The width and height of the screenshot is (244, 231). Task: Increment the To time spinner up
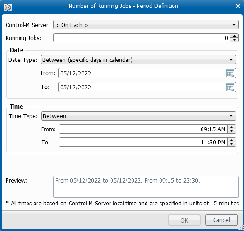pyautogui.click(x=231, y=140)
